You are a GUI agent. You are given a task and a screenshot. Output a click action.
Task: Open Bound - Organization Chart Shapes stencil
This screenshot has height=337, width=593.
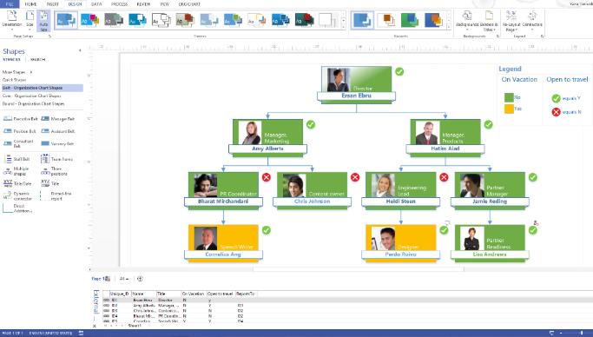pos(33,103)
